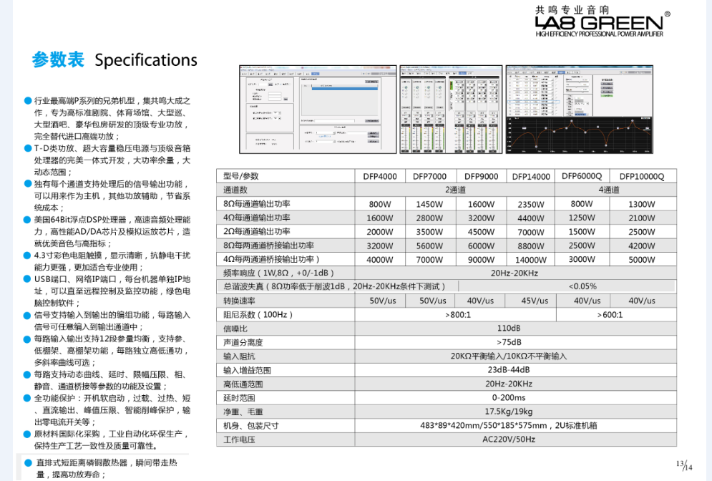Select the DFP4000 column header
The height and width of the screenshot is (481, 712).
(x=379, y=176)
